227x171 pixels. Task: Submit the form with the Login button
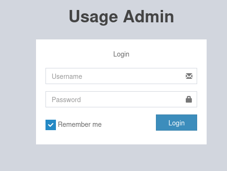point(176,123)
